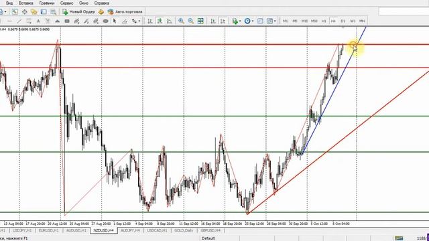Switch chart to Japanese candlesticks
This screenshot has width=429, height=241.
pos(160,21)
